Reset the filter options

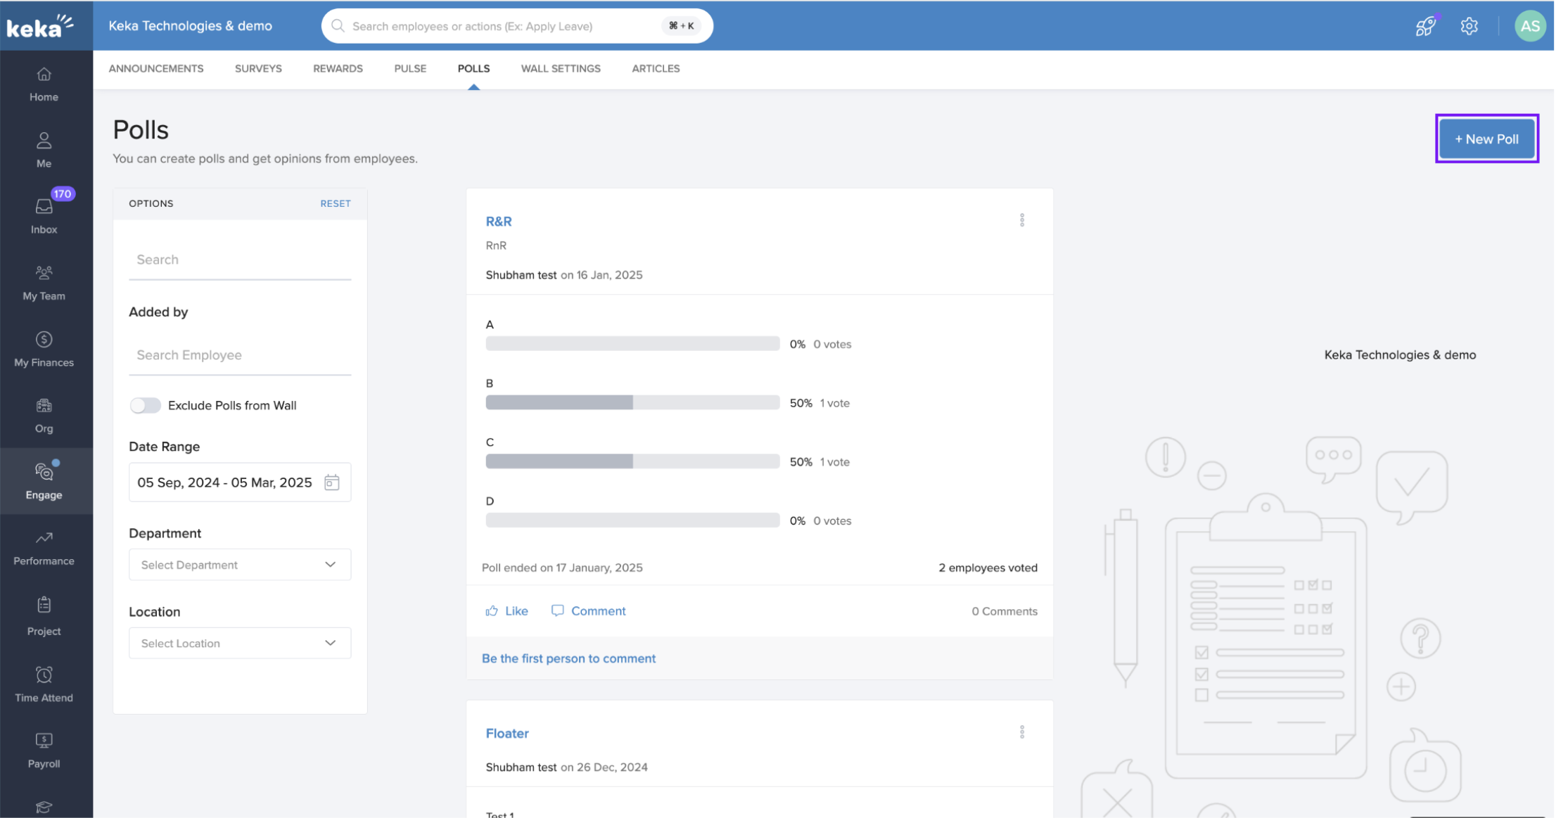click(x=335, y=203)
